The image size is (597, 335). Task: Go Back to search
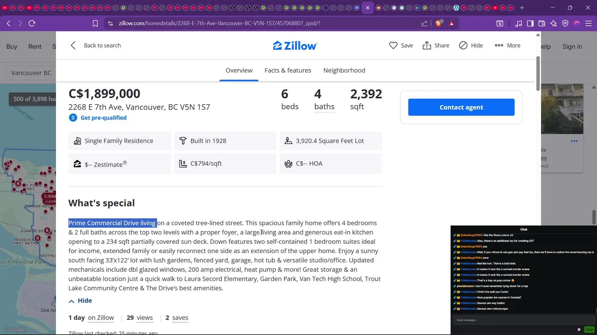click(96, 45)
